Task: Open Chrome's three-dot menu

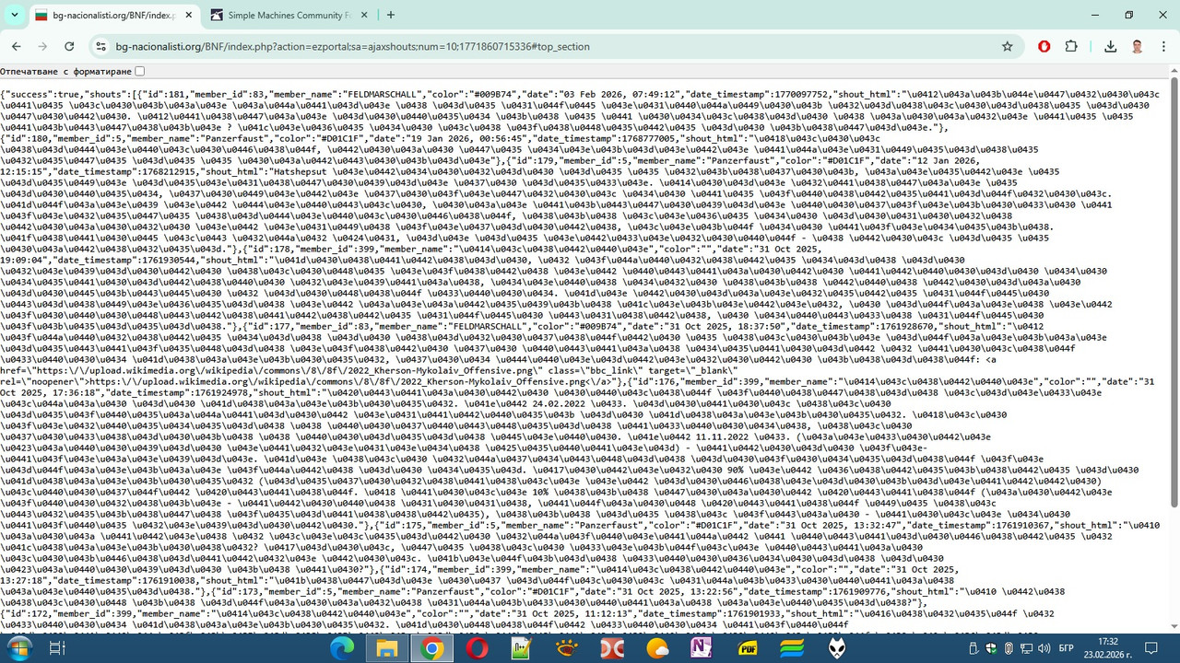Action: click(1163, 46)
